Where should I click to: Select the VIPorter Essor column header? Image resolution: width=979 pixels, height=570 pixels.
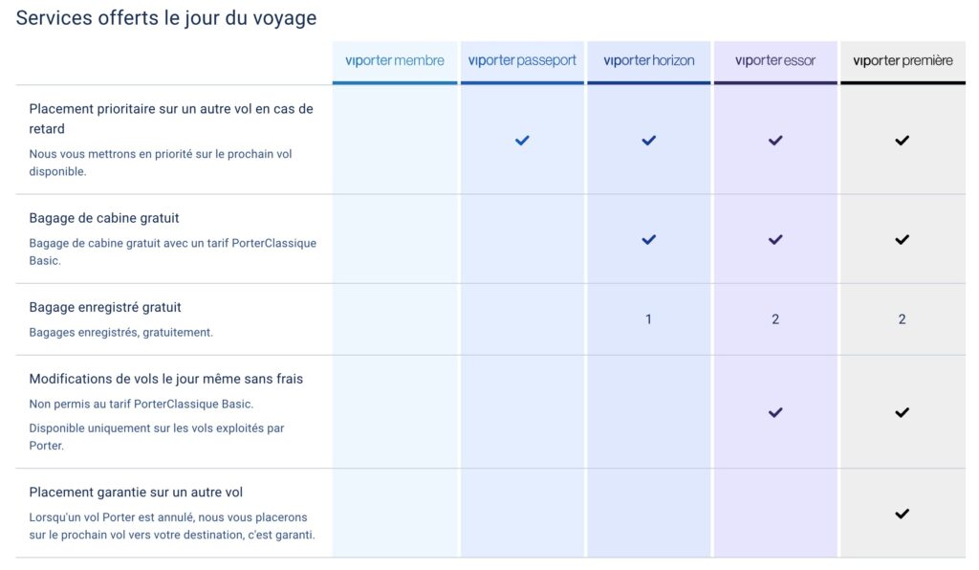point(775,61)
